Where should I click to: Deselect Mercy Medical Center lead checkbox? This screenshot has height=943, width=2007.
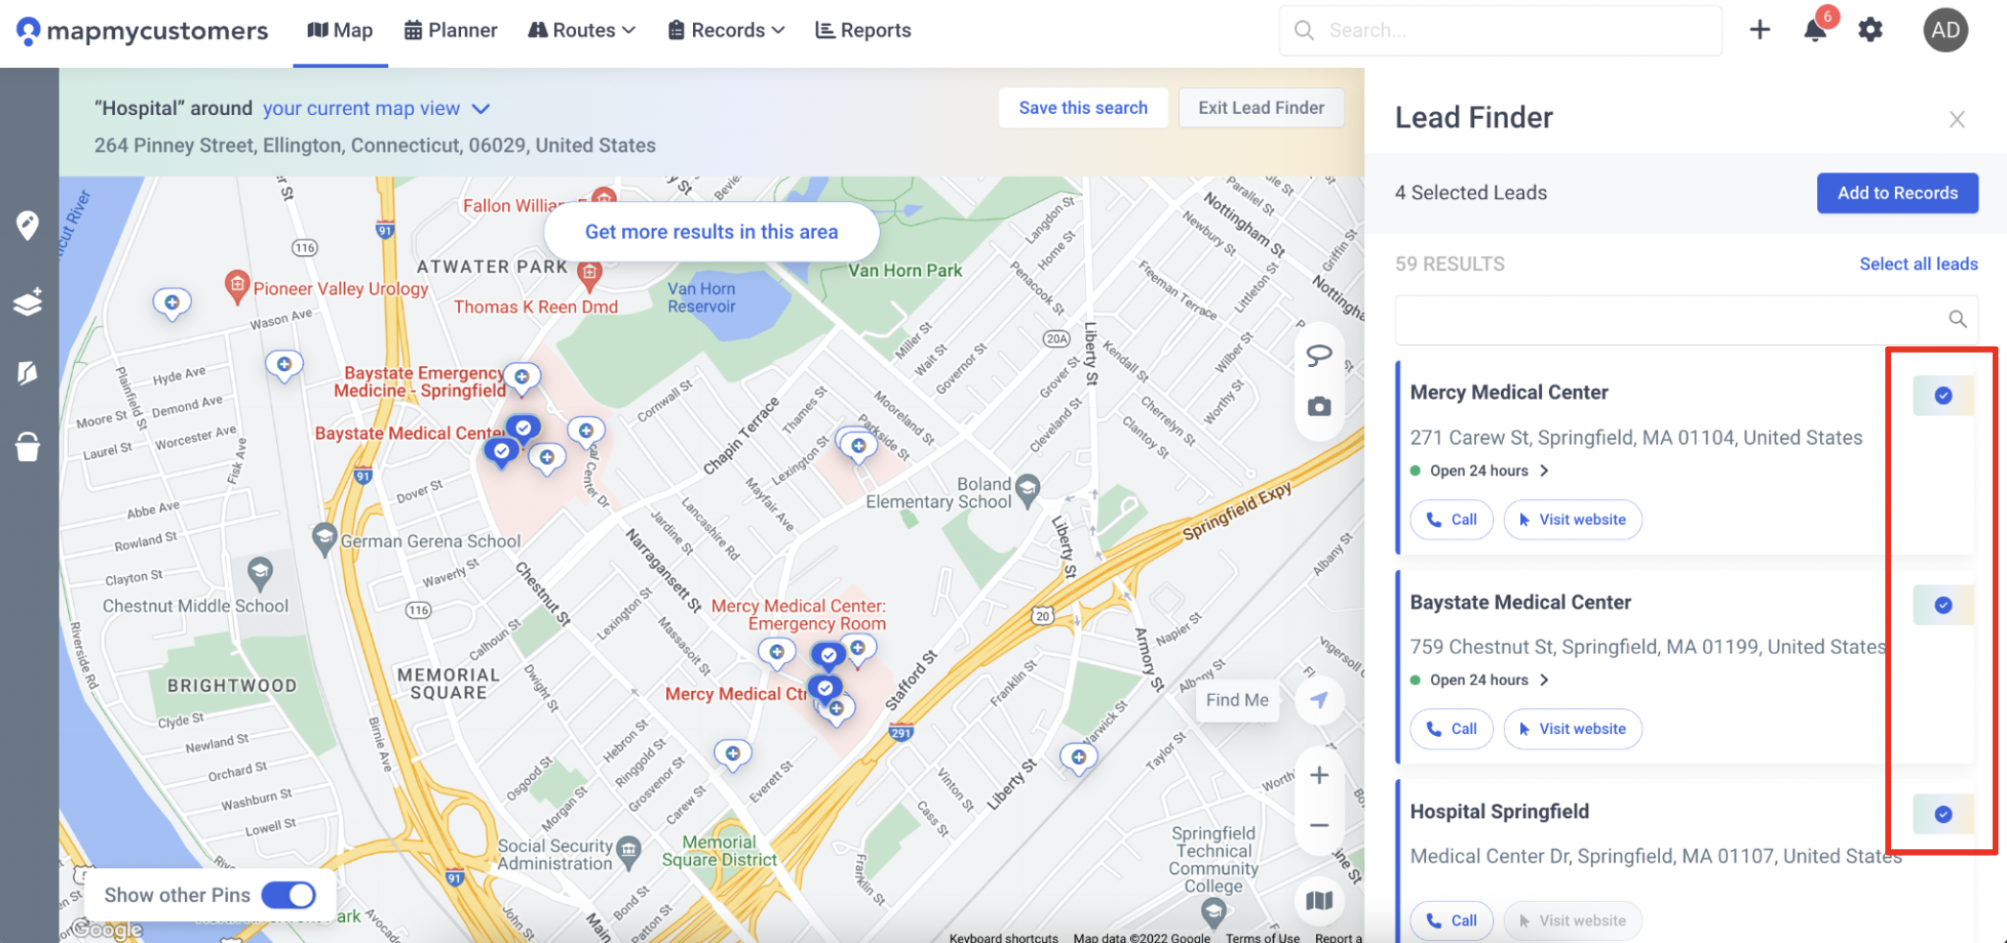[1943, 396]
